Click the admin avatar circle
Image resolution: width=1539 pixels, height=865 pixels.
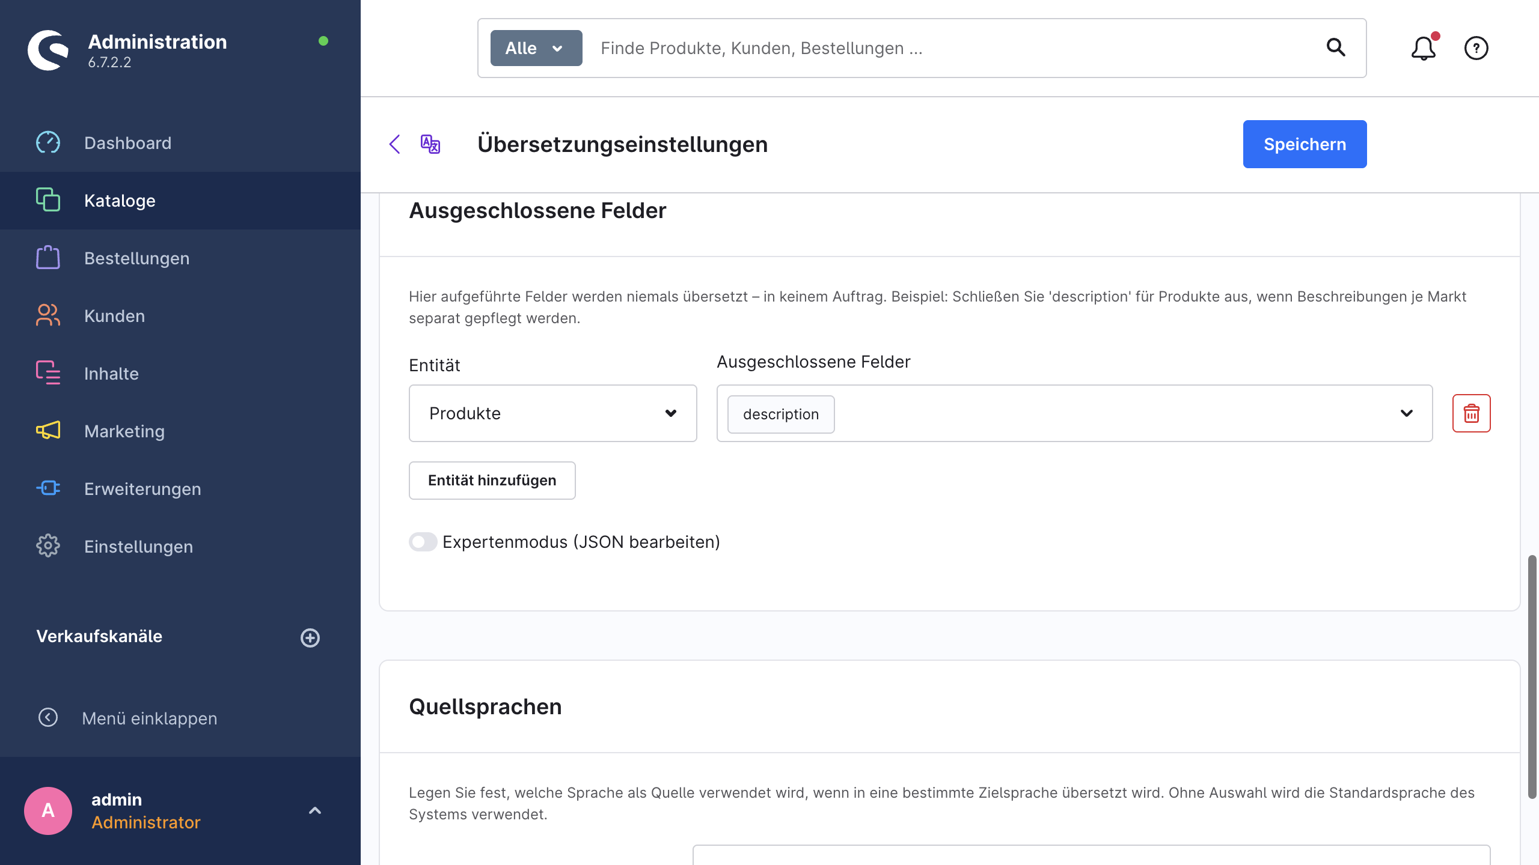click(x=48, y=811)
